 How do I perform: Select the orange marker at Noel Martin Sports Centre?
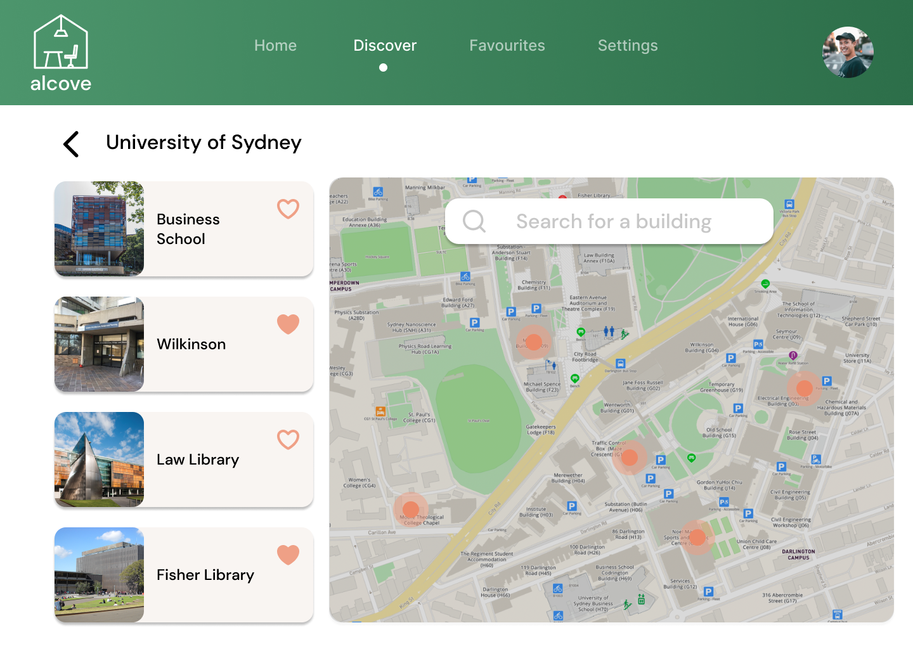[697, 537]
